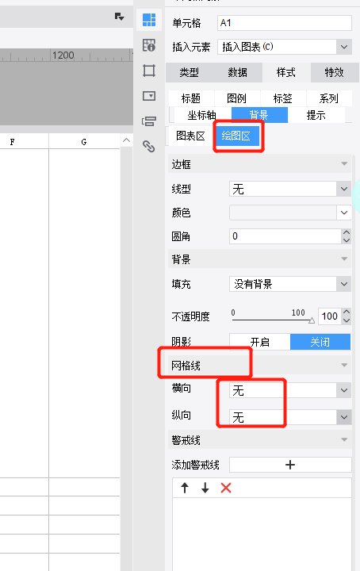Move selected warning line down
Image resolution: width=360 pixels, height=571 pixels.
point(205,488)
